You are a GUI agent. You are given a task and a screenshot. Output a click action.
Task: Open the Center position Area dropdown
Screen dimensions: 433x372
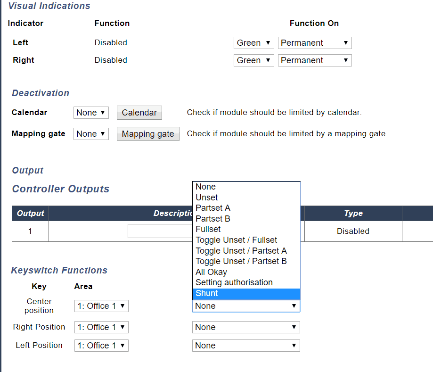101,306
